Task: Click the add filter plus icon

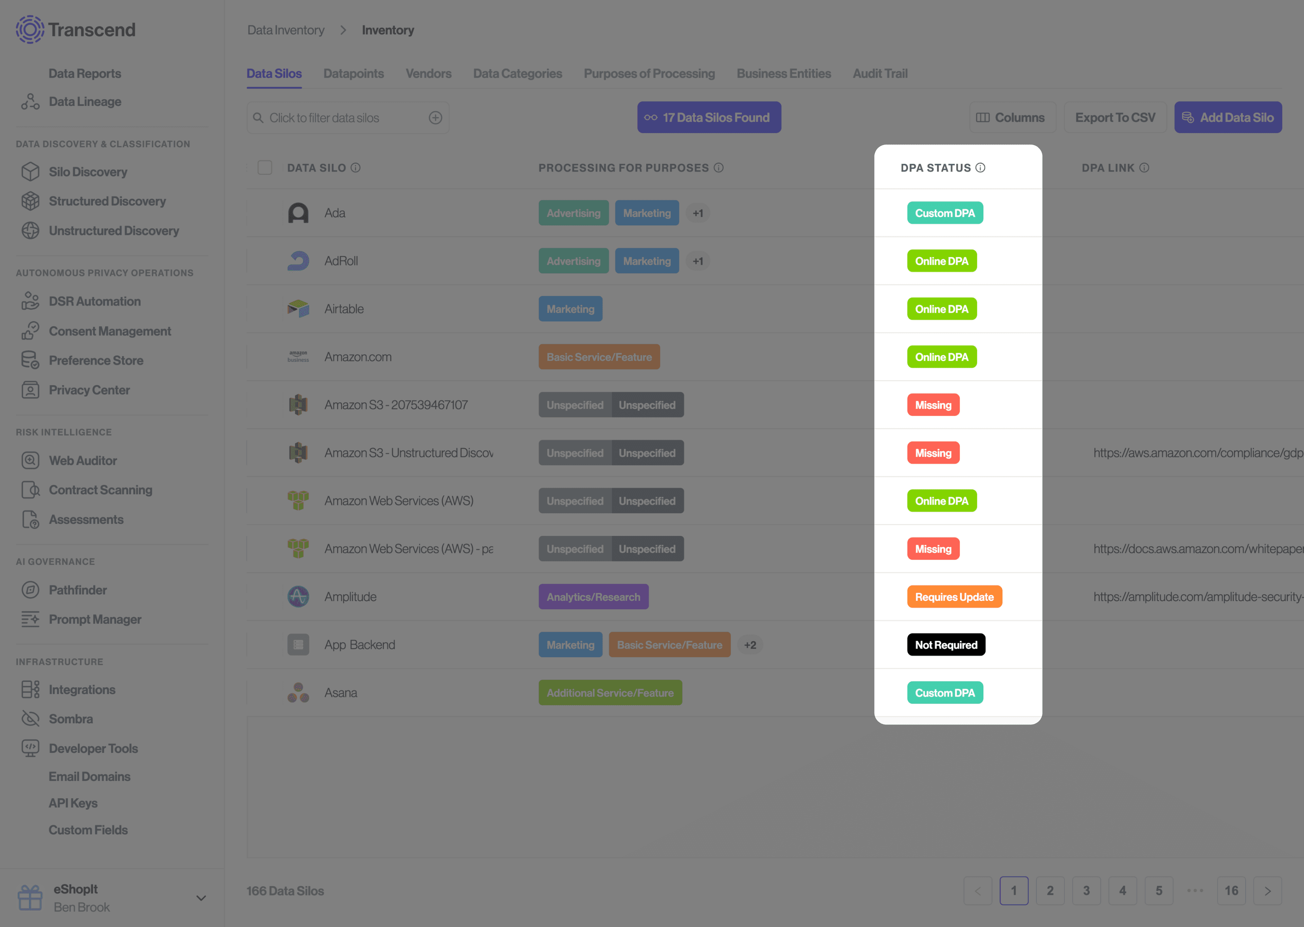Action: tap(436, 117)
